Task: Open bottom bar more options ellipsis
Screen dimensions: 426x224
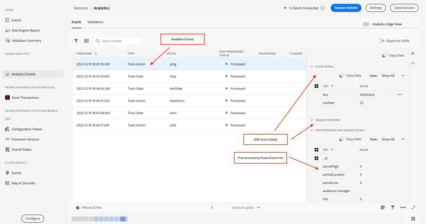Action: tap(403, 208)
